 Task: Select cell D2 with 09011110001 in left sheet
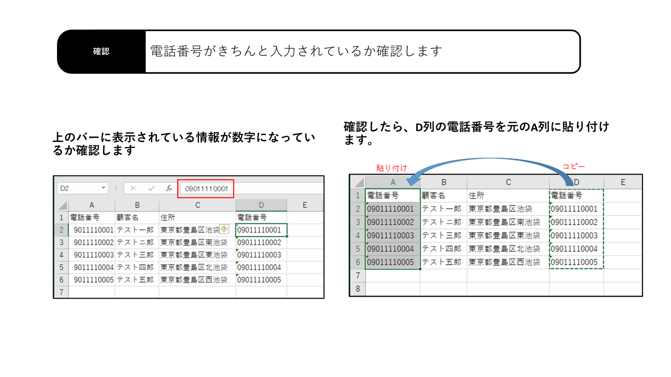pos(261,230)
